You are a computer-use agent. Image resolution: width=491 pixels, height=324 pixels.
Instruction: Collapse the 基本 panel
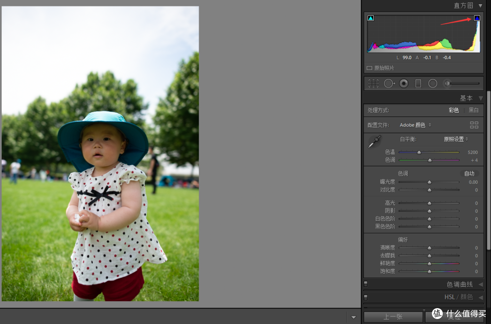pyautogui.click(x=481, y=98)
